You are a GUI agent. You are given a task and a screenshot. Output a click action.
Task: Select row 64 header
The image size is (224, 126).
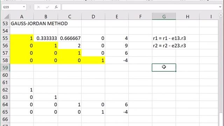tap(5, 105)
